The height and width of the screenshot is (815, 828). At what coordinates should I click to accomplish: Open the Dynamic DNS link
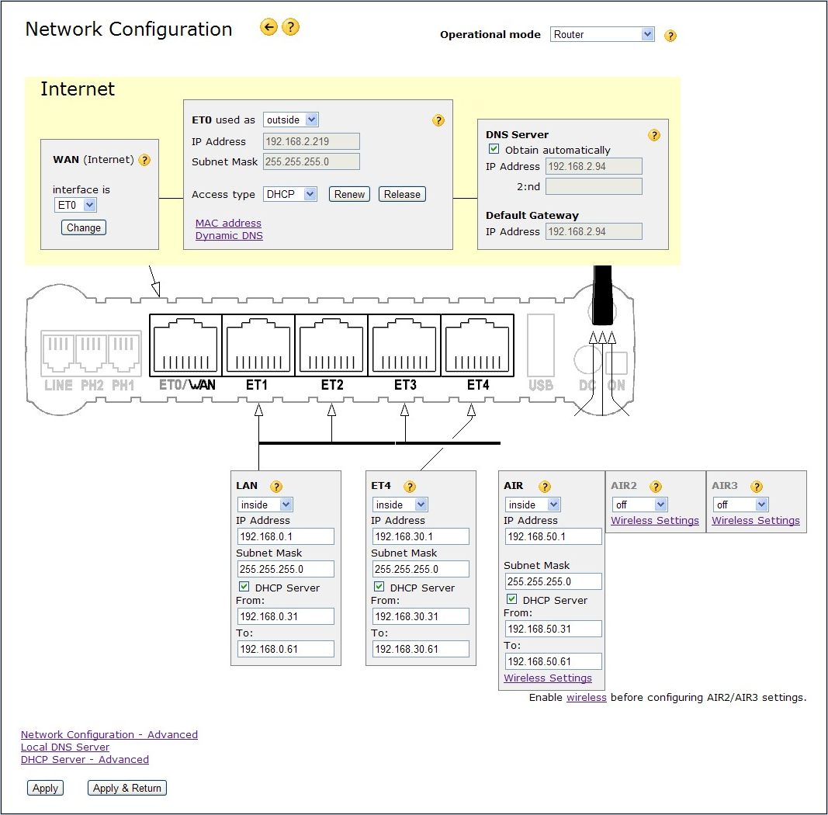click(x=229, y=235)
